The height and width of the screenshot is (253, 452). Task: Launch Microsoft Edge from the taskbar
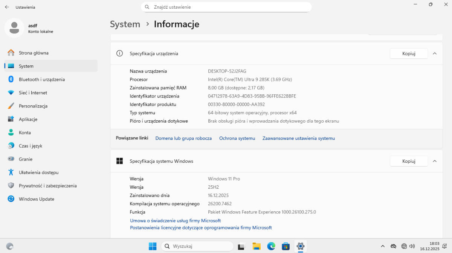[x=271, y=246]
